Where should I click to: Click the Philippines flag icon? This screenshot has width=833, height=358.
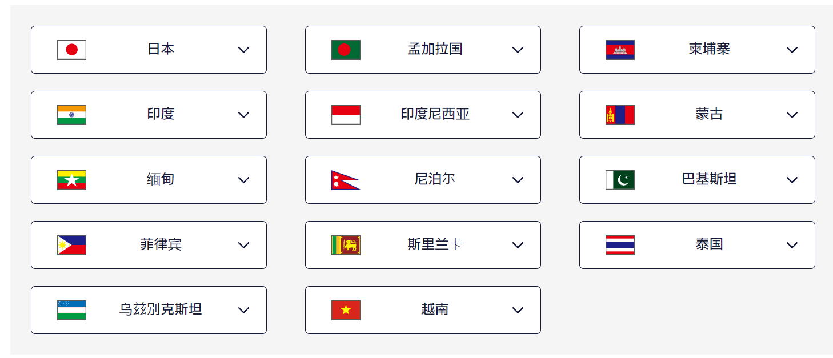71,245
